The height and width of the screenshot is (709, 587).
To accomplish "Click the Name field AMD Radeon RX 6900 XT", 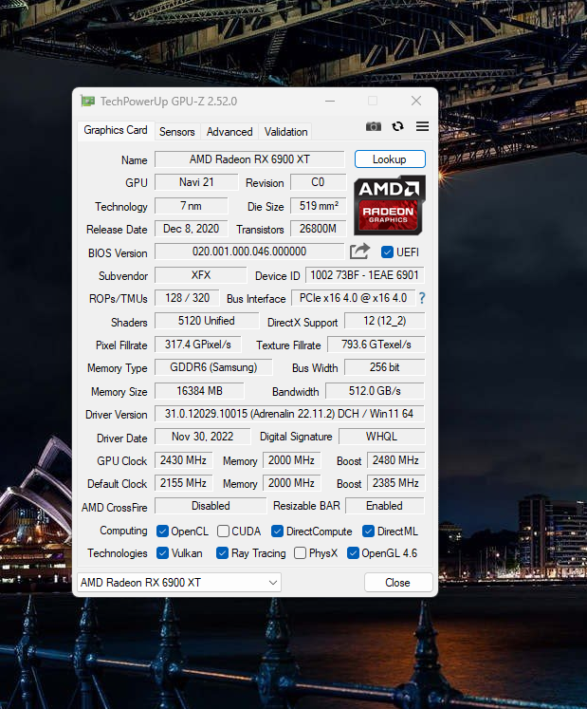I will (x=249, y=159).
